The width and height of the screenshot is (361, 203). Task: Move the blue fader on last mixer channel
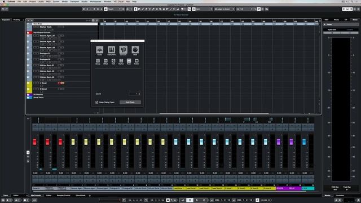[304, 142]
